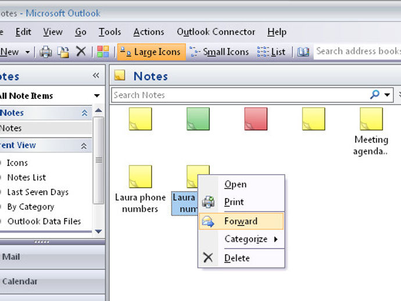Select the Notes folder in navigation pane

(x=45, y=128)
